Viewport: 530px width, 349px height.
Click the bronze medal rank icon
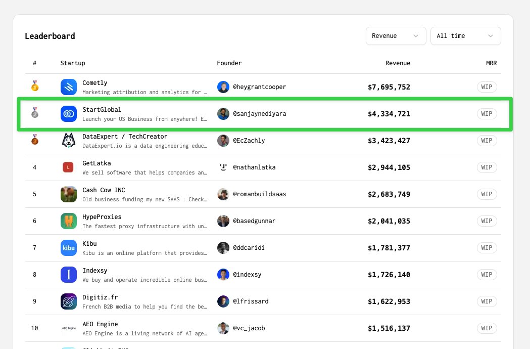(35, 140)
